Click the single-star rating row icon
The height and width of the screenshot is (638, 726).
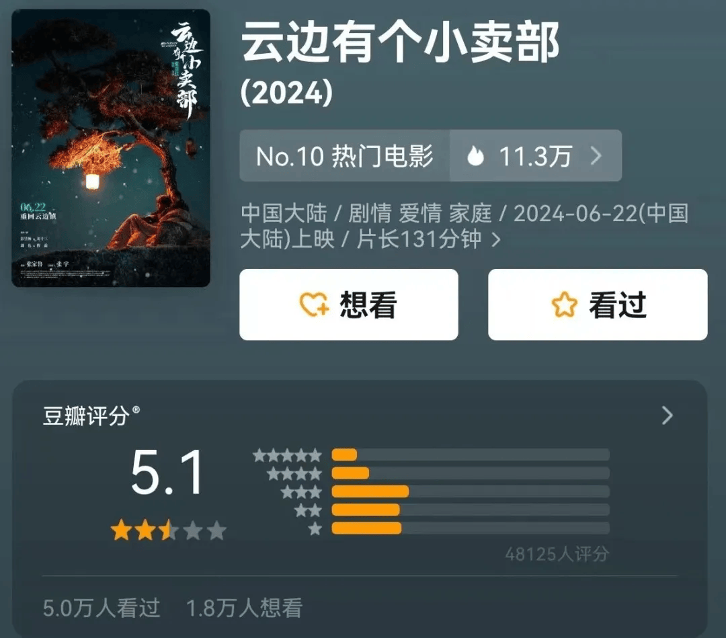[x=315, y=528]
